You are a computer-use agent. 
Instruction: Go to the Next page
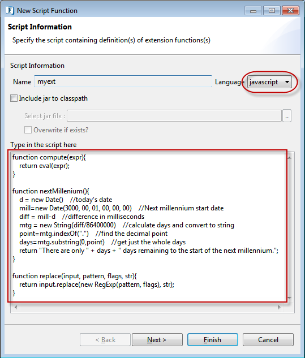[x=157, y=340]
